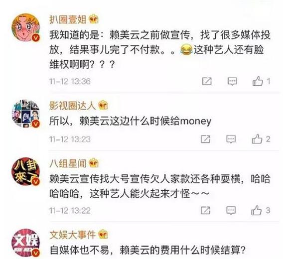Like the 八组星闻 comment
Screen dimensions: 299x259
click(x=256, y=210)
